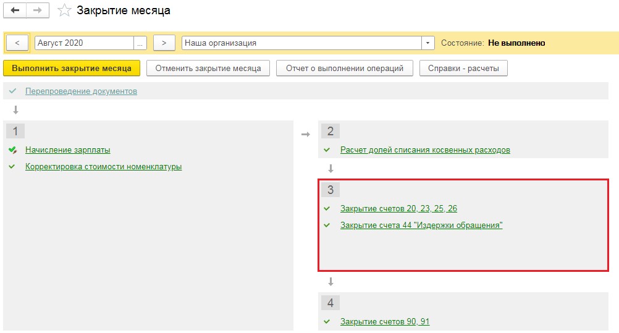Image resolution: width=619 pixels, height=333 pixels.
Task: Click checkmark status icon beside Перепроведение документов
Action: click(x=13, y=91)
